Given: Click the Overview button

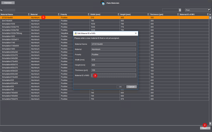Looking at the screenshot, I should tap(8, 3).
